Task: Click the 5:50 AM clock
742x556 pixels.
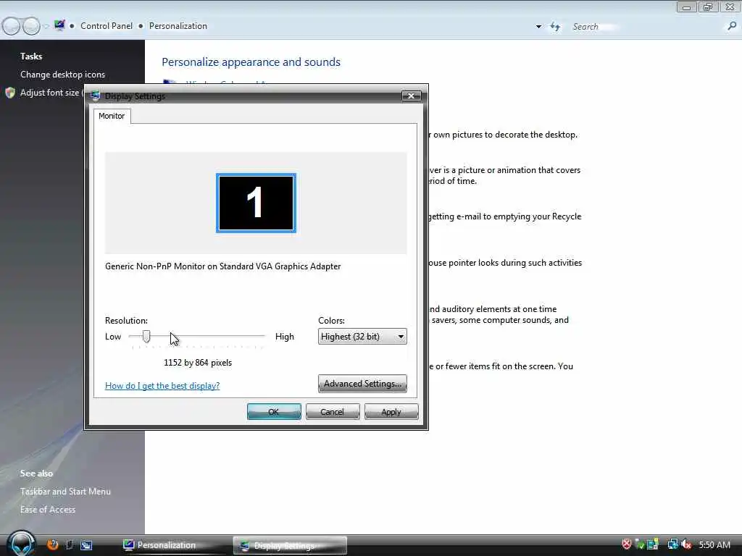Action: 714,545
